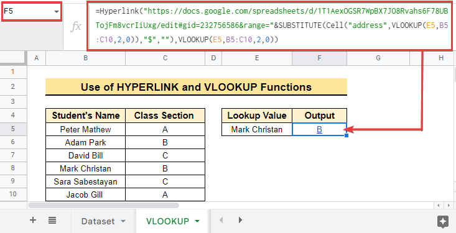Select Mark Christan's class section cell C8

coord(165,168)
